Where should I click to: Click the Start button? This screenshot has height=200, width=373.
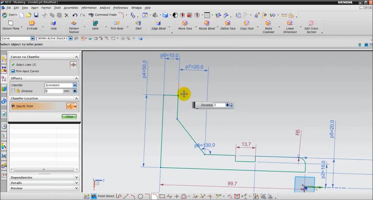click(10, 15)
